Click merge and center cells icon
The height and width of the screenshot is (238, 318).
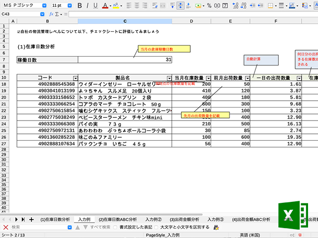[x=162, y=5]
